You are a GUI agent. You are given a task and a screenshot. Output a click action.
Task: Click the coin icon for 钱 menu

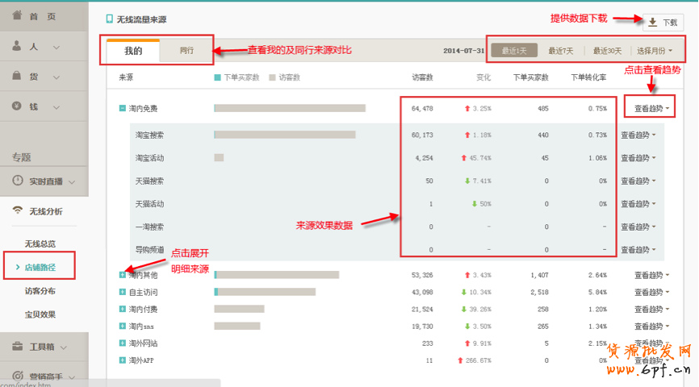pos(16,106)
